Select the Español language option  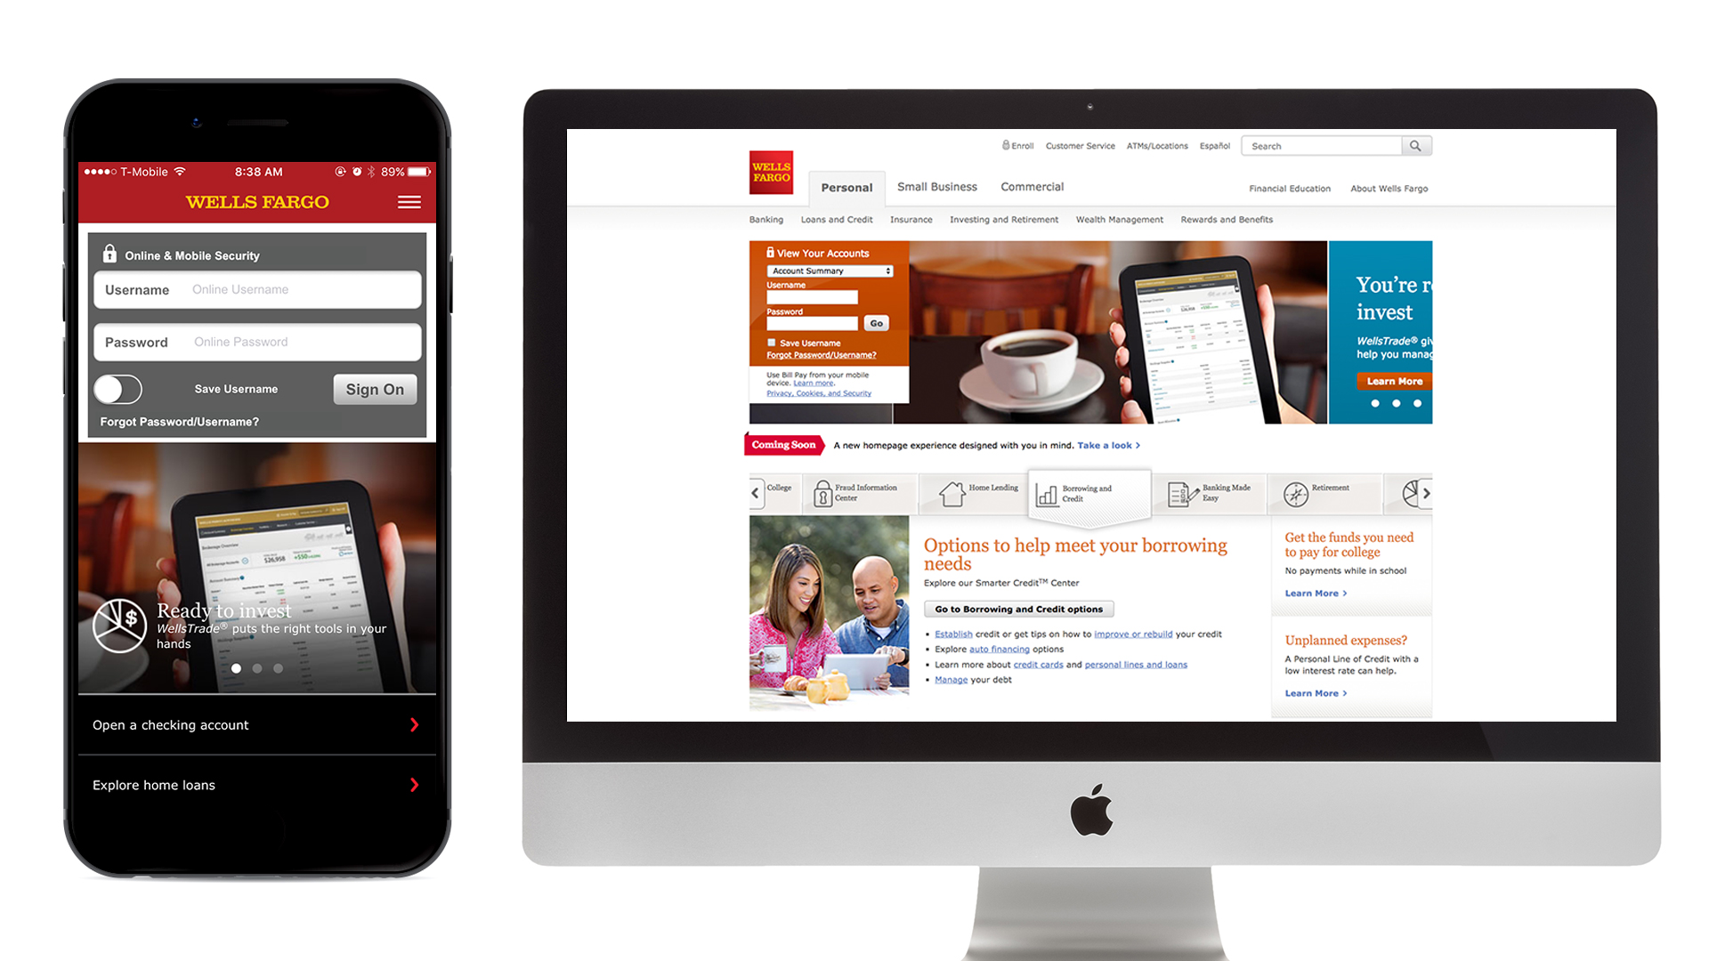pyautogui.click(x=1215, y=146)
